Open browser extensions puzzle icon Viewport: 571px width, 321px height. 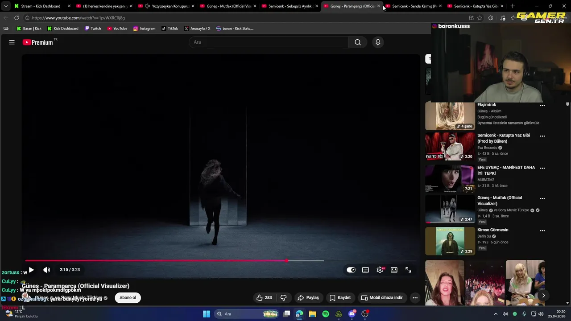[x=491, y=18]
